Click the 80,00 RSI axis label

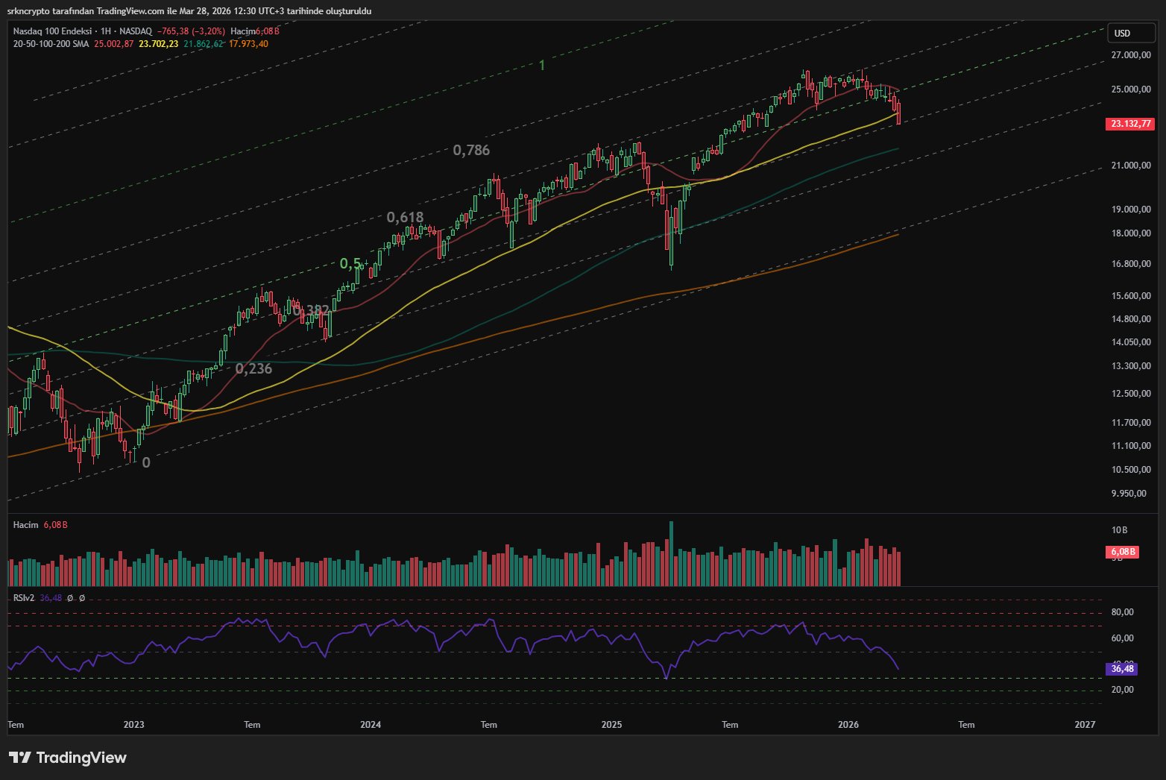tap(1122, 612)
